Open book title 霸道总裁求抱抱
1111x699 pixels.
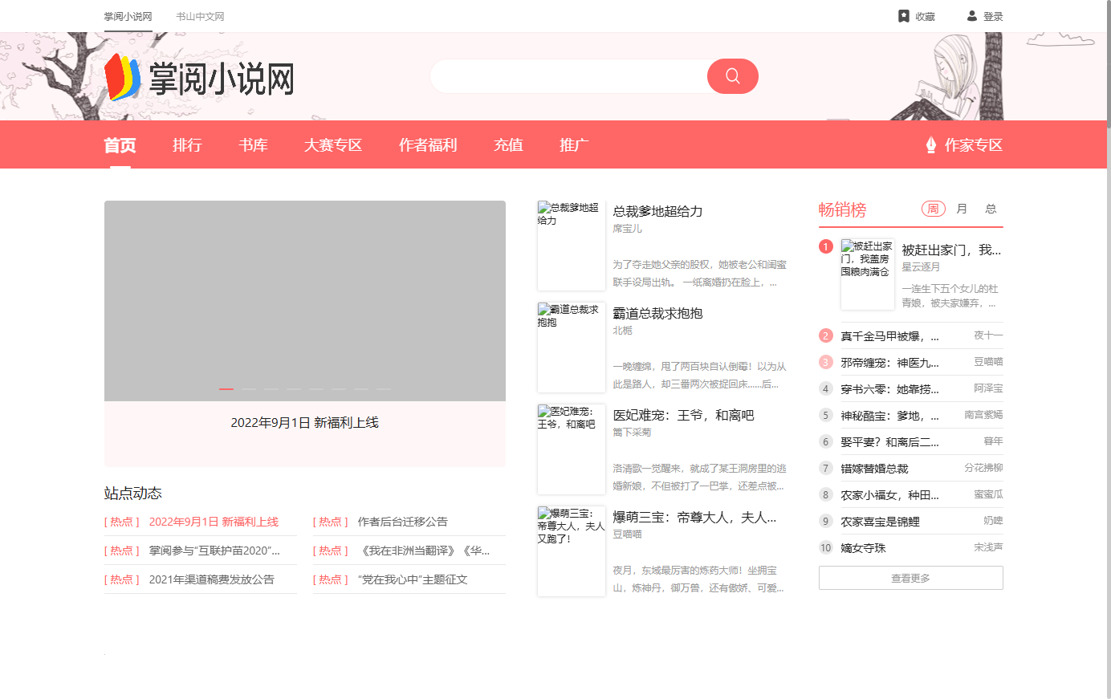[x=657, y=313]
